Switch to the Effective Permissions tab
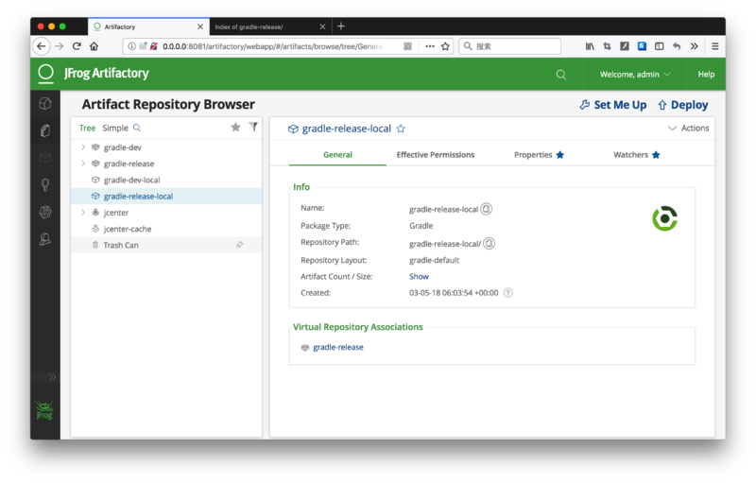 [435, 155]
